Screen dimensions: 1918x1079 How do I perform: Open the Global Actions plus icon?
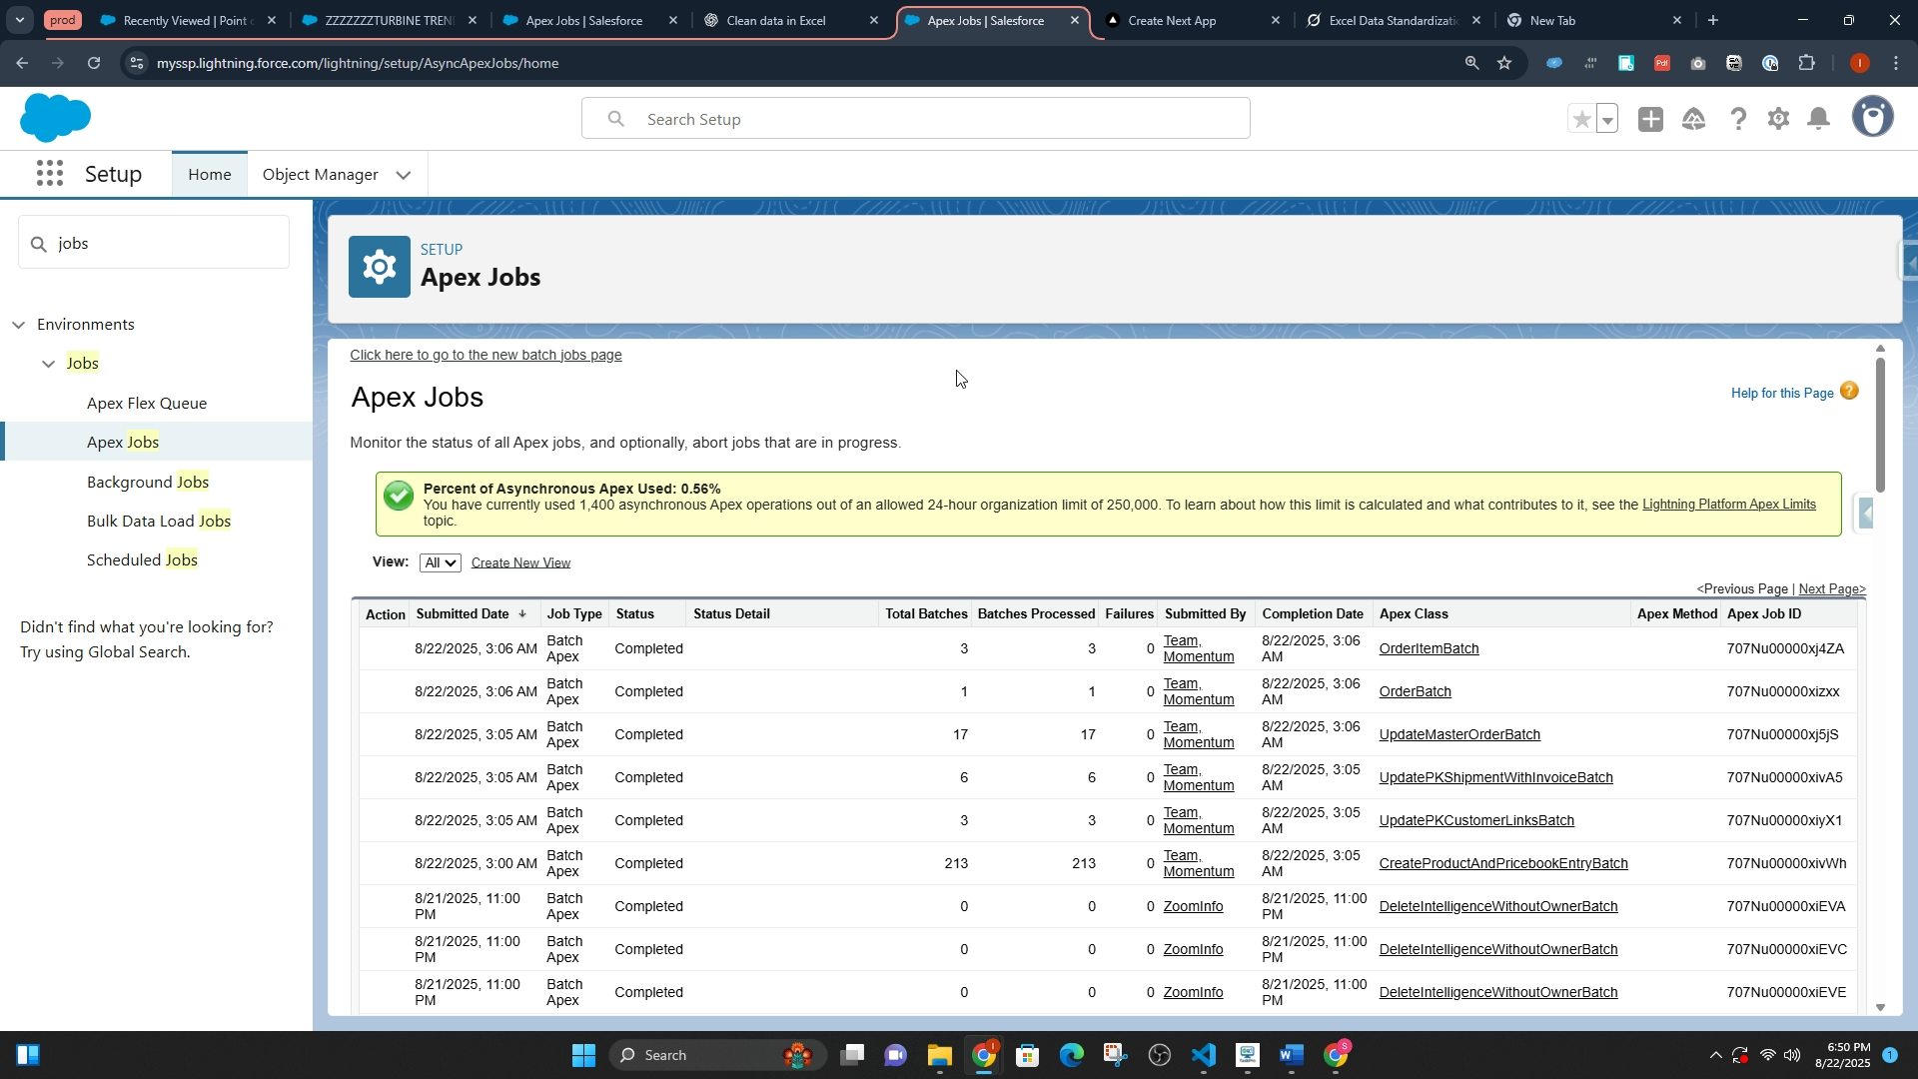[1650, 120]
